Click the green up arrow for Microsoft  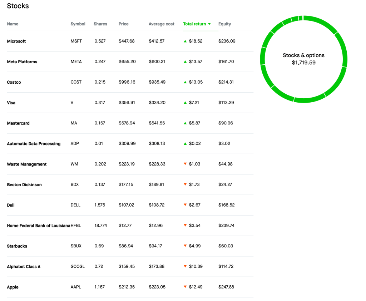coord(185,41)
